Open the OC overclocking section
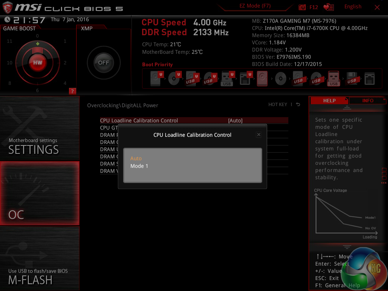 39,193
